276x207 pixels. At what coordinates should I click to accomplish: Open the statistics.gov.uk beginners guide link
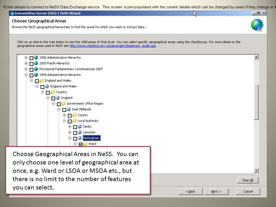coord(113,46)
